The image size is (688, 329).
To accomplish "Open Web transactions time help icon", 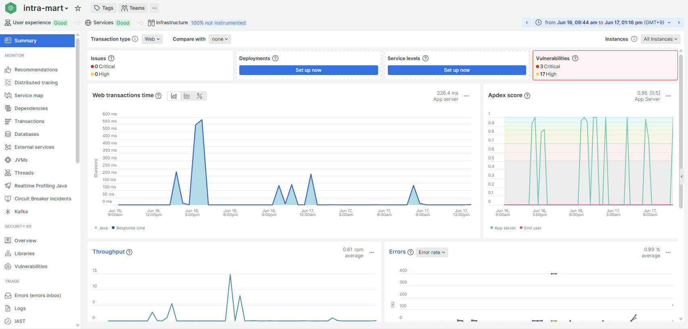I will [159, 96].
